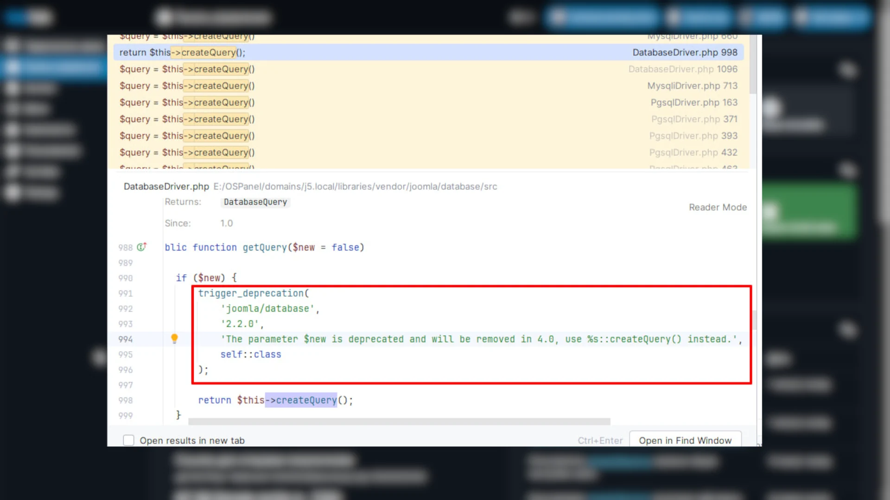This screenshot has height=500, width=890.
Task: Click the vertical scrollbar of the usages list
Action: click(x=753, y=65)
